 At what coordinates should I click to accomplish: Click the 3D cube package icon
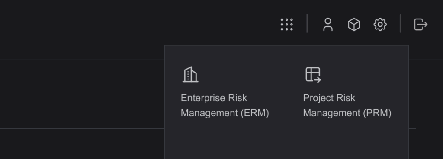click(x=354, y=25)
